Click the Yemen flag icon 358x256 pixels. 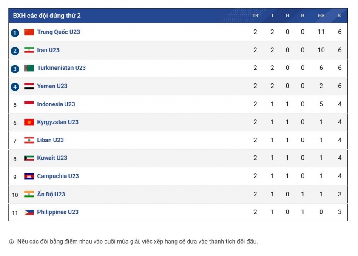click(x=29, y=86)
